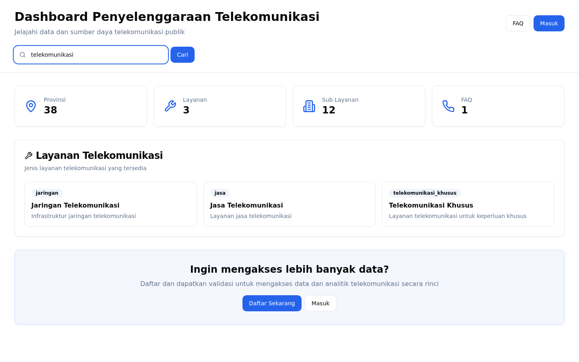Select the Layanan count 3
579x362 pixels.
pos(186,110)
